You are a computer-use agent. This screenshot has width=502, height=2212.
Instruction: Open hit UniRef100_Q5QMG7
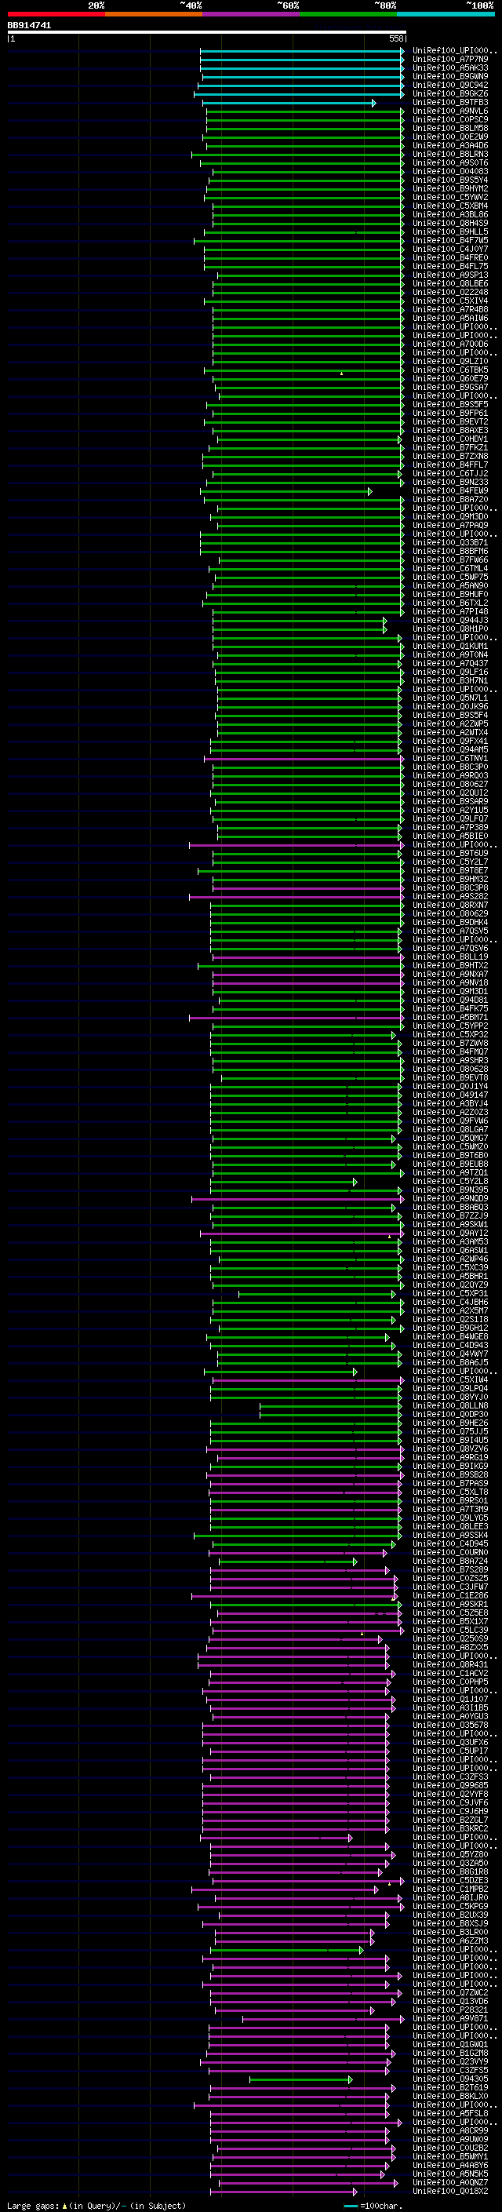[450, 1138]
